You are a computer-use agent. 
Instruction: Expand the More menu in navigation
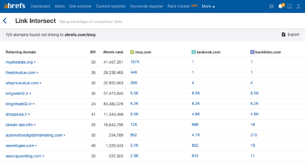pyautogui.click(x=208, y=6)
